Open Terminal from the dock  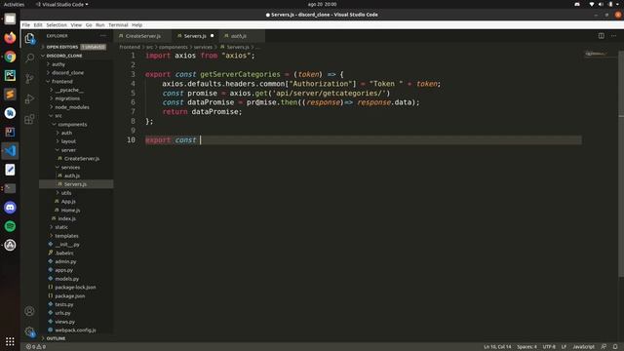tap(10, 188)
